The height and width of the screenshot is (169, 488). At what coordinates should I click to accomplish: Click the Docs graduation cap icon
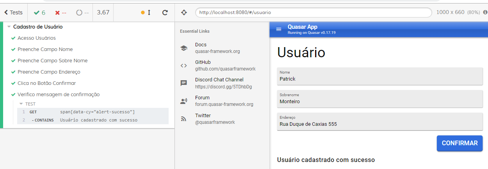click(x=183, y=48)
